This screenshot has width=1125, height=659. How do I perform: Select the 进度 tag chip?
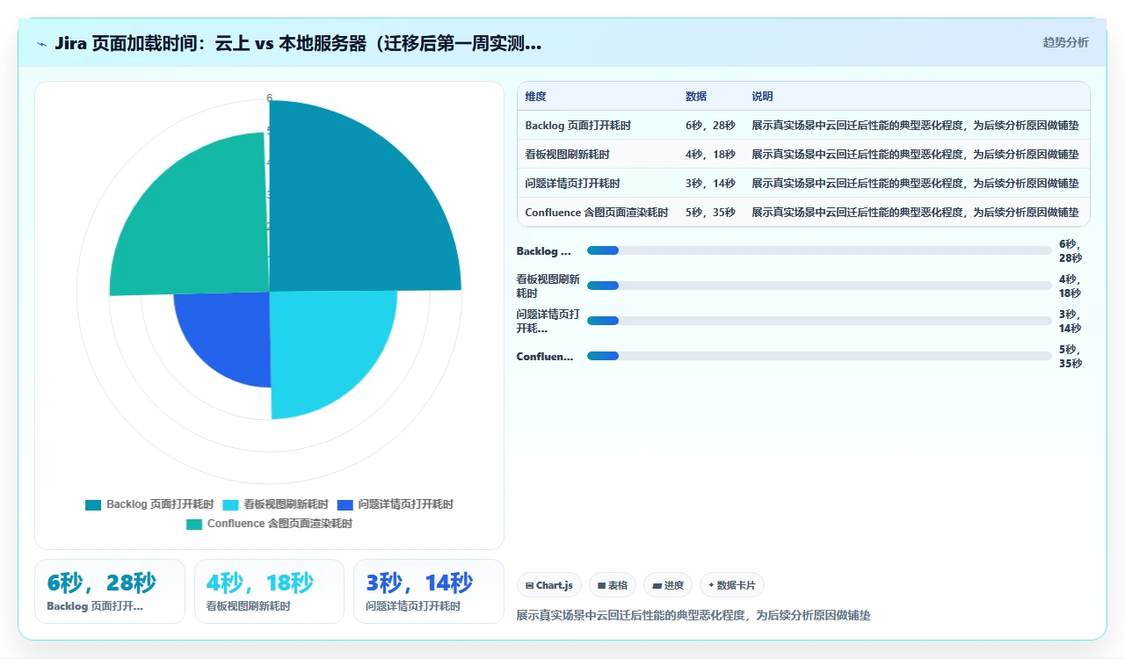pyautogui.click(x=668, y=585)
